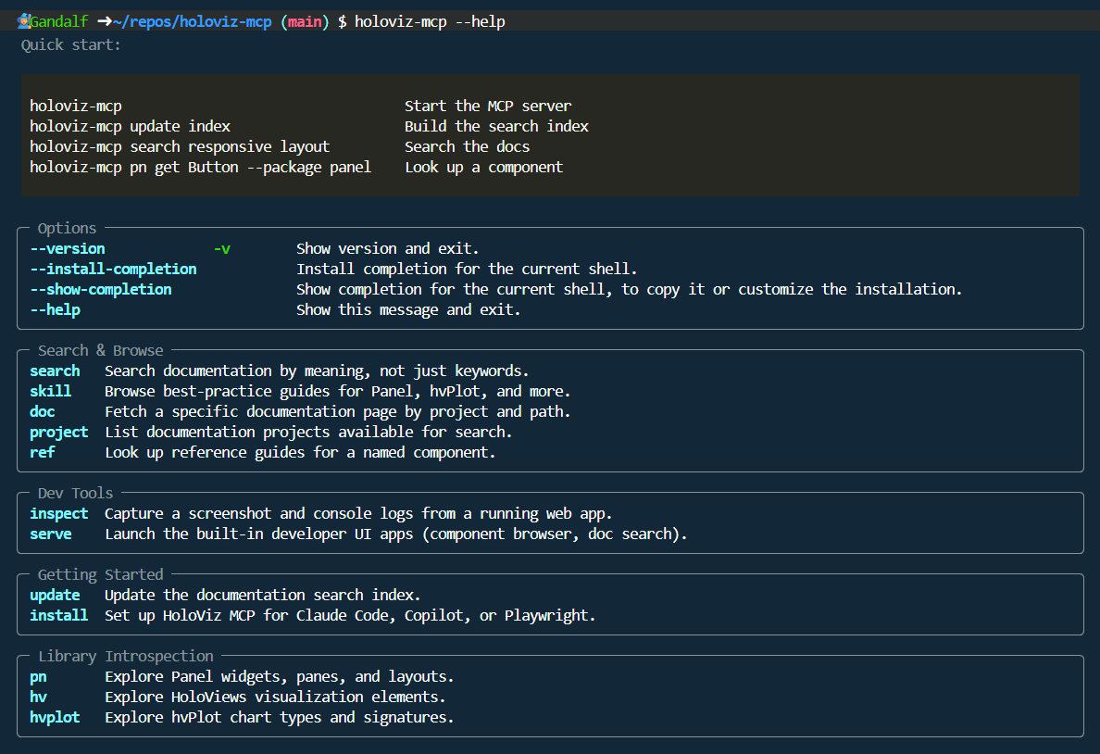This screenshot has height=754, width=1100.
Task: Click the '--version' option
Action: [x=68, y=248]
